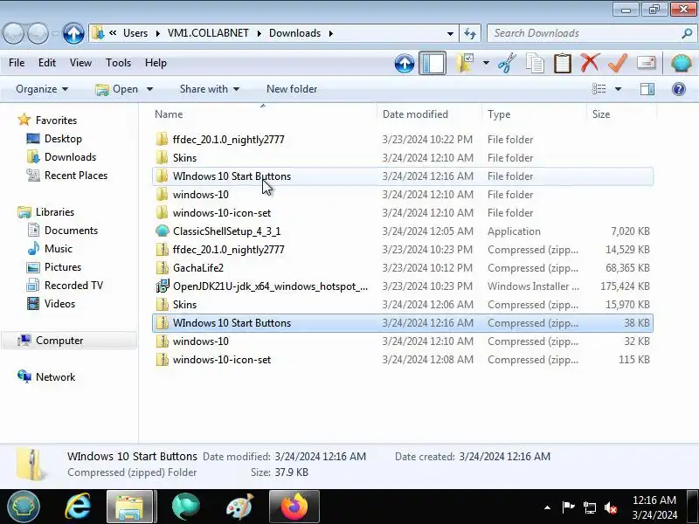This screenshot has width=699, height=524.
Task: Click the address bar Refresh button
Action: click(x=470, y=33)
